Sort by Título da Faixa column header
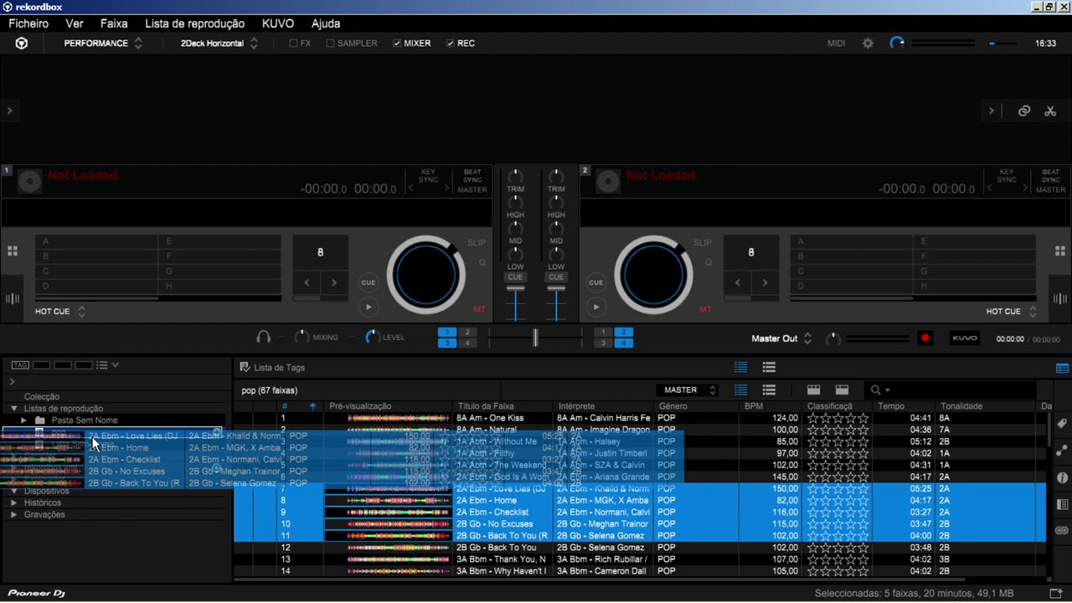 click(x=502, y=406)
